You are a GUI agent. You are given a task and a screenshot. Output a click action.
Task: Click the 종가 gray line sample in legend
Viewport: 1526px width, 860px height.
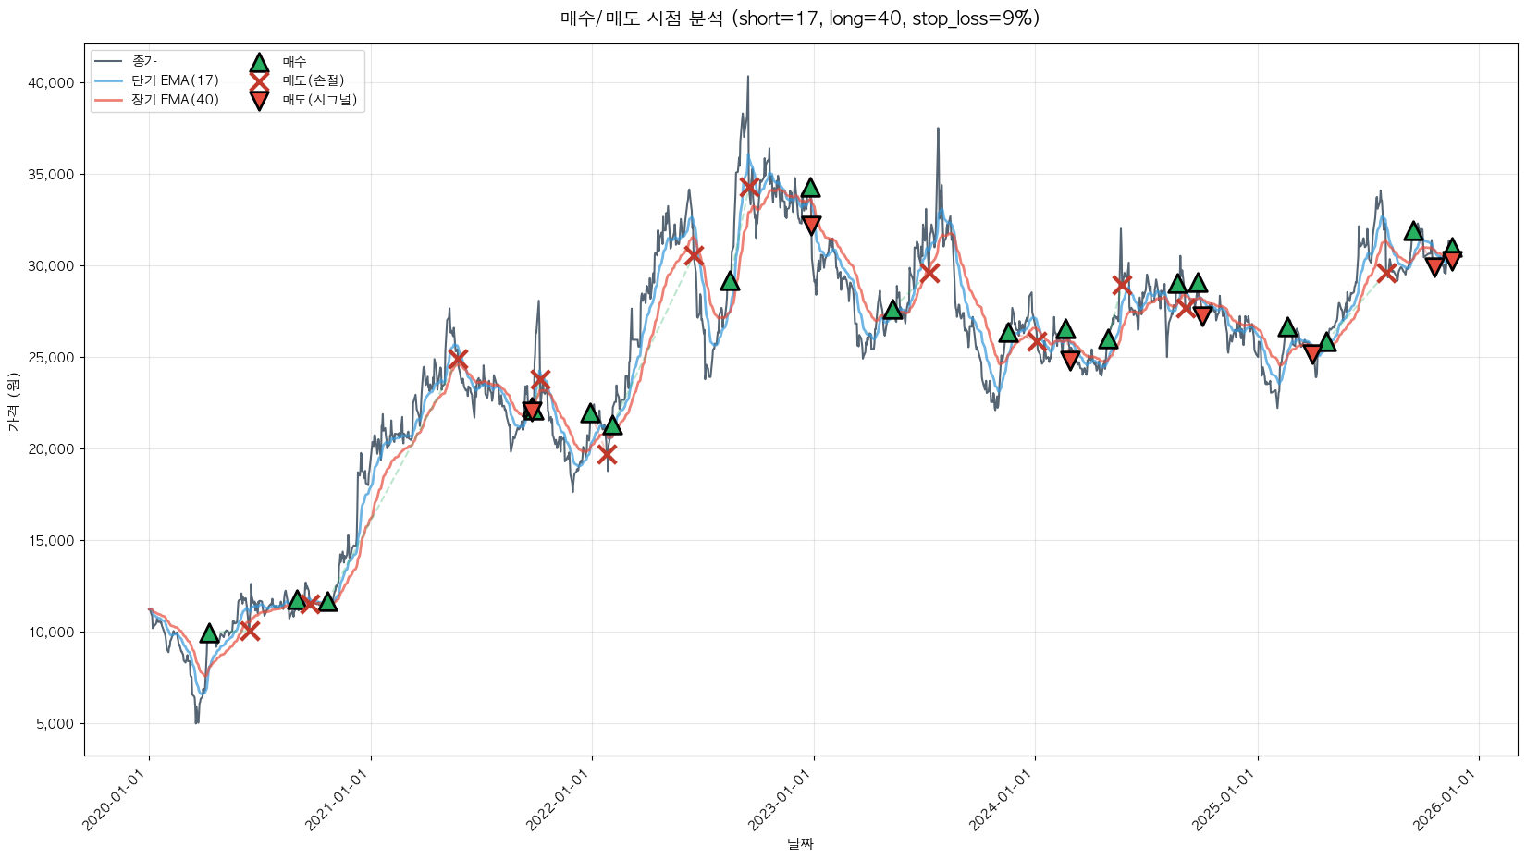108,62
